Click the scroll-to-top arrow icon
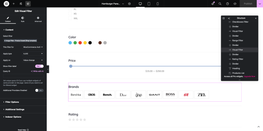The image size is (263, 131). (x=259, y=127)
